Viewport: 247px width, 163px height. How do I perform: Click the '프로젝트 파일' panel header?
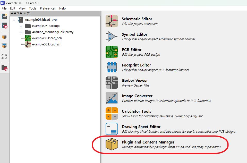point(55,14)
